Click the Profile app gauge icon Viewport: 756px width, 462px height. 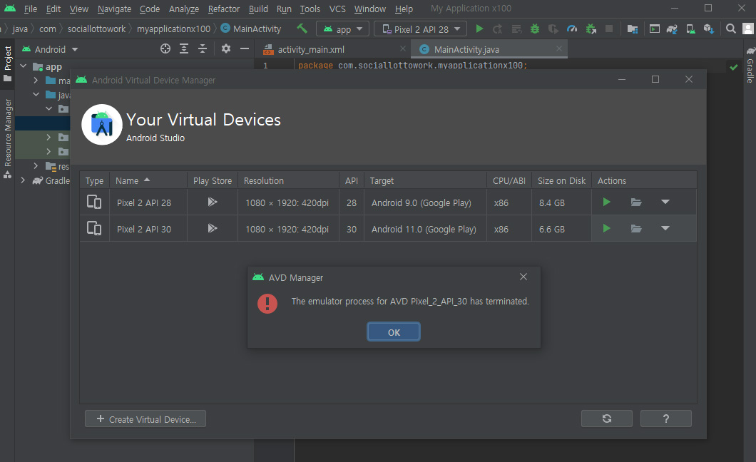tap(572, 29)
